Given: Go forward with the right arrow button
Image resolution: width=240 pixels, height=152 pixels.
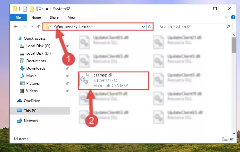Looking at the screenshot, I should pyautogui.click(x=25, y=27).
